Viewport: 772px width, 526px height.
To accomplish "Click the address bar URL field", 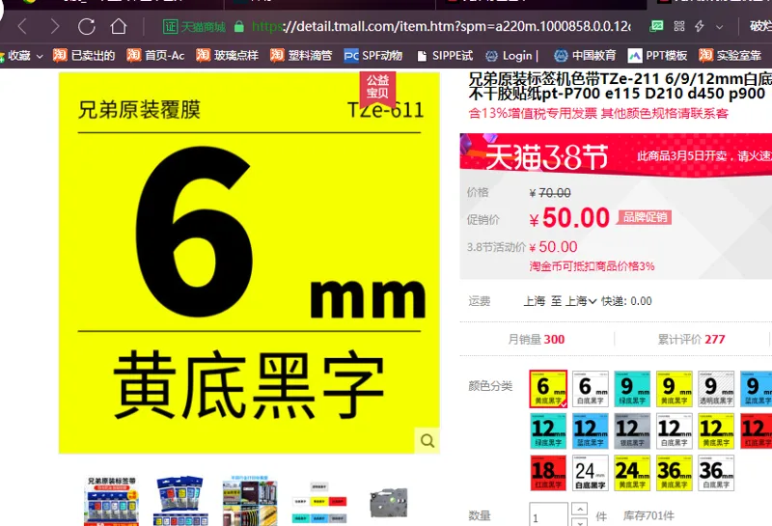I will [441, 26].
